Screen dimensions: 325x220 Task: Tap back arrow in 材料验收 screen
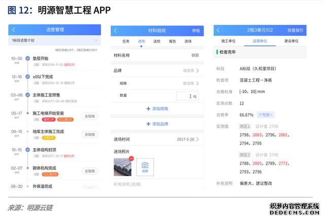(116, 30)
